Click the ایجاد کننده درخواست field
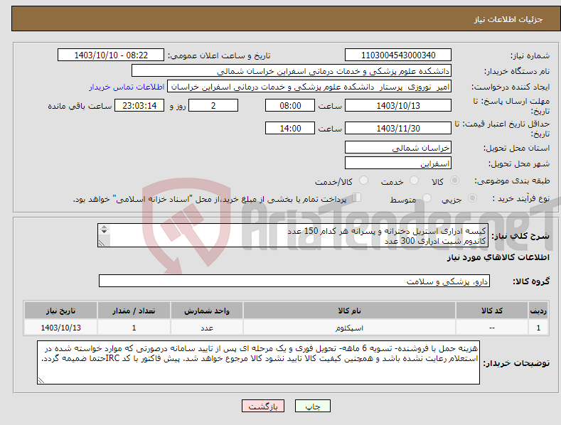 309,87
